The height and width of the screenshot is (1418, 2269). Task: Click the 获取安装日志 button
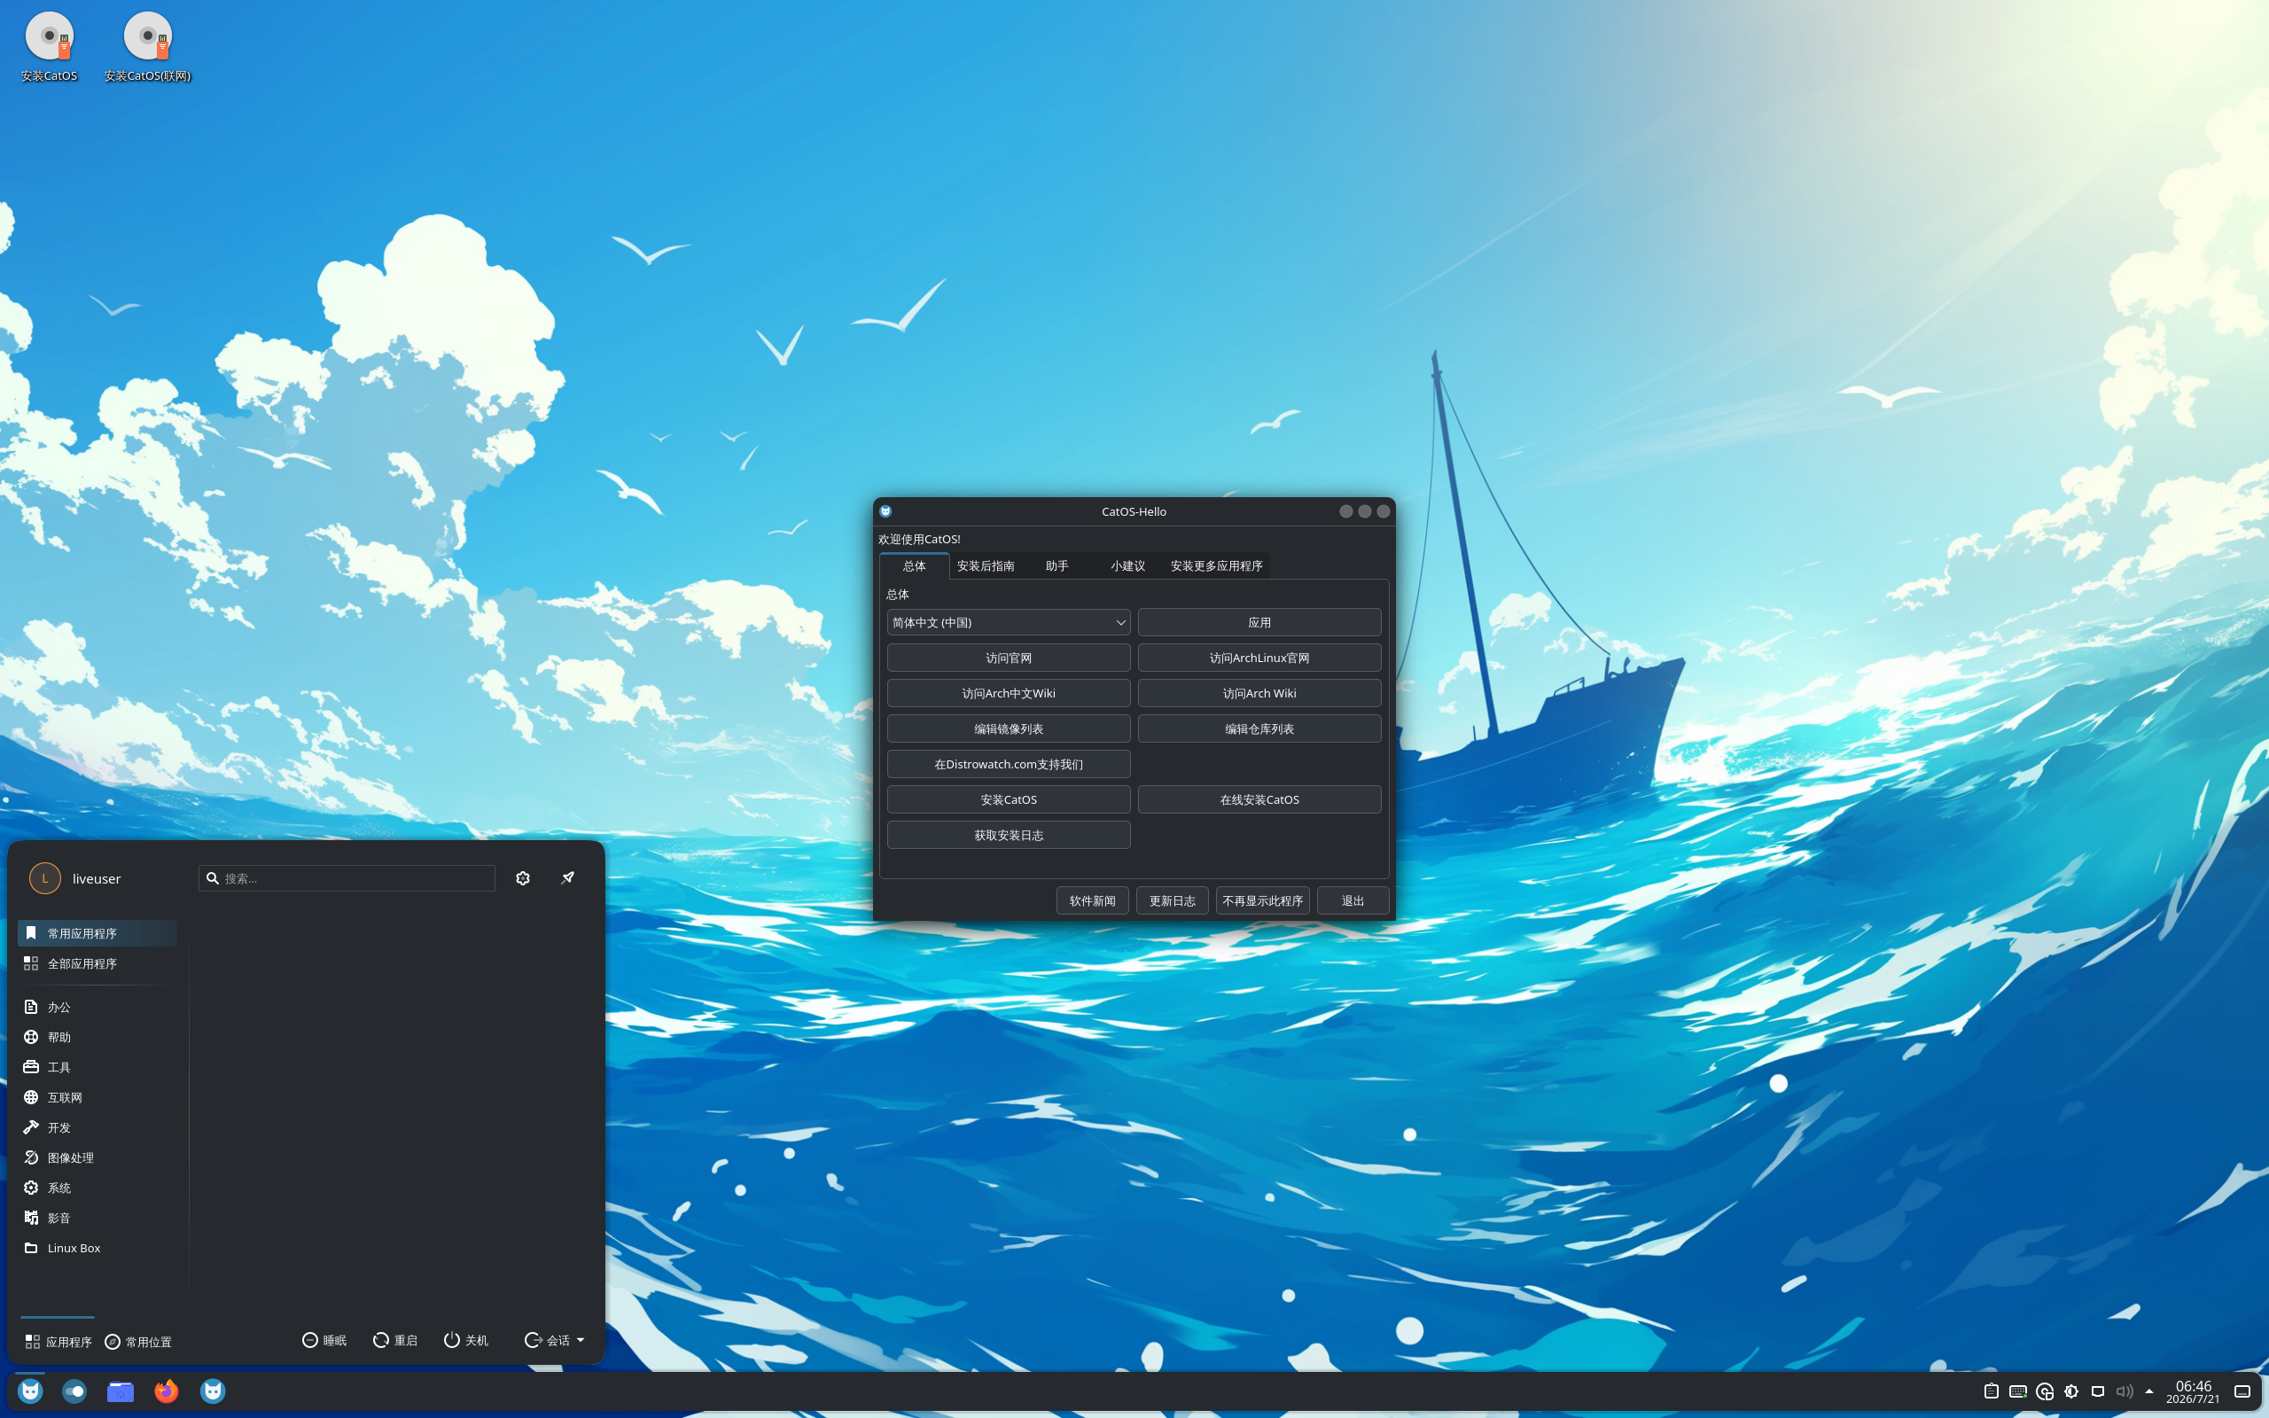tap(1008, 835)
